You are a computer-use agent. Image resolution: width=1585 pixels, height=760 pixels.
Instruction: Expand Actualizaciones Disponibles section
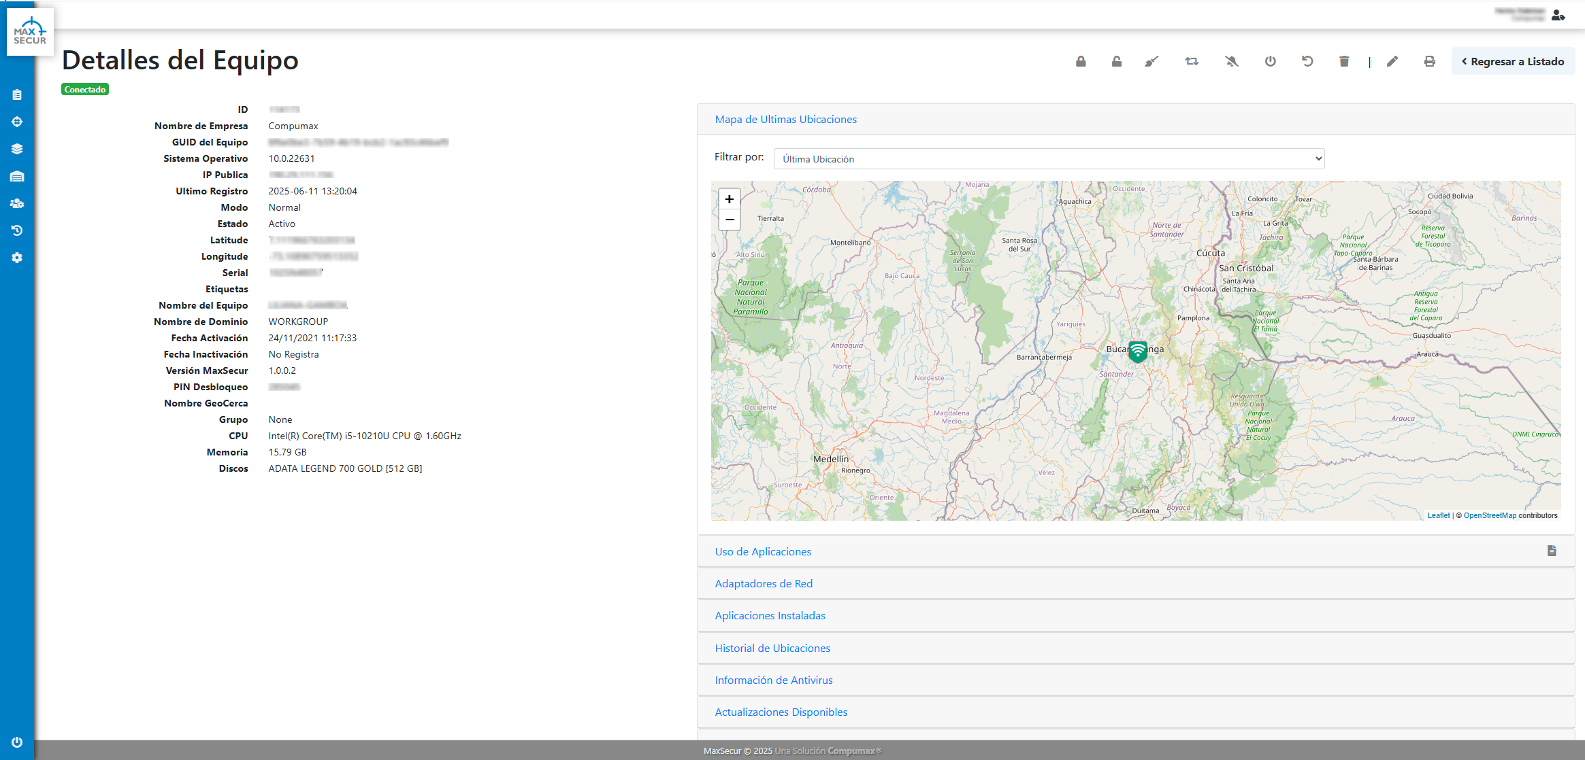(781, 712)
